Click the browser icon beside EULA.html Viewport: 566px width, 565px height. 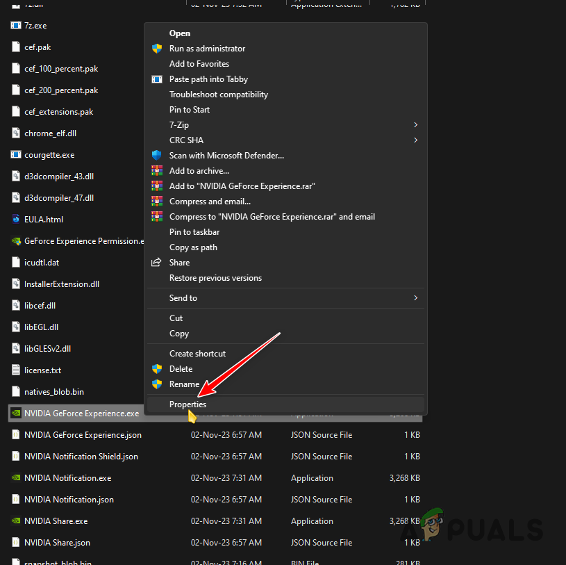click(16, 219)
